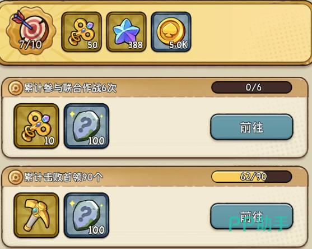The width and height of the screenshot is (312, 249).
Task: Select the golden key reward showing 50
Action: [x=81, y=31]
